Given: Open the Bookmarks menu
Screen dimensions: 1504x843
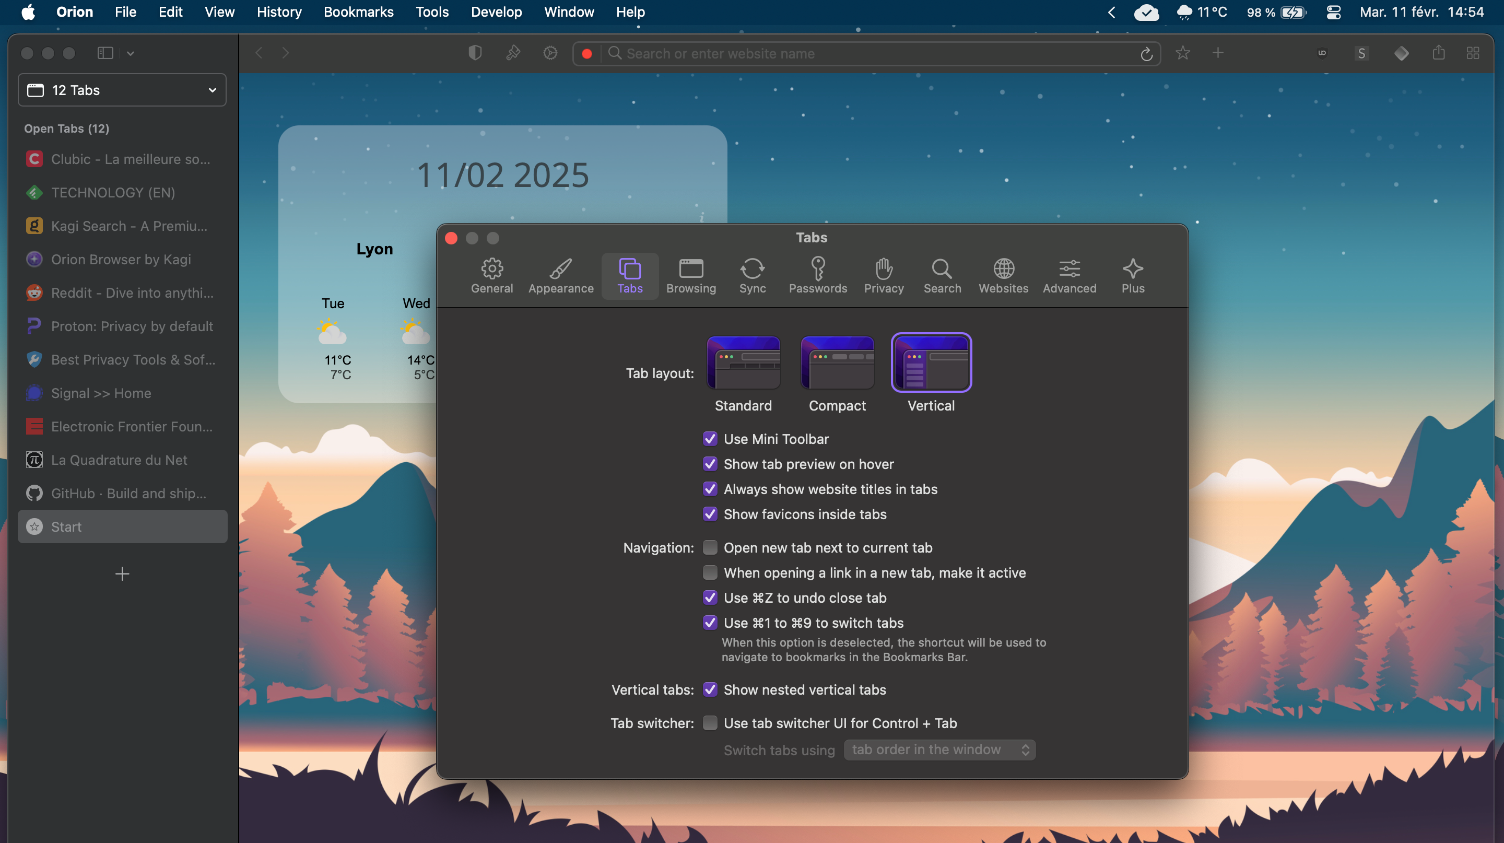Looking at the screenshot, I should coord(358,11).
